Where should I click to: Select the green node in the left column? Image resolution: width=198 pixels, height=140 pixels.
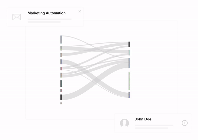coord(61,48)
